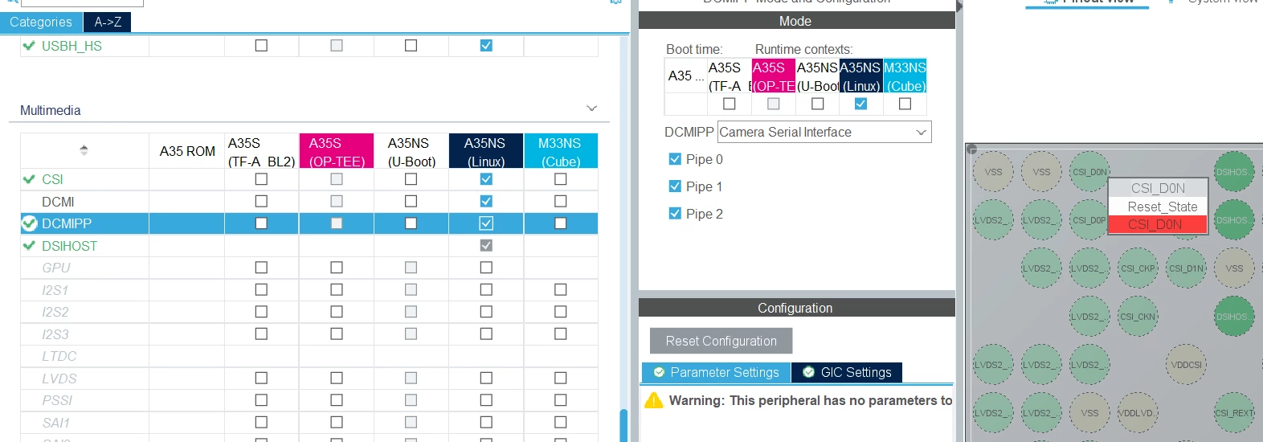Click the A35 ROM column header
The image size is (1263, 442).
point(187,151)
